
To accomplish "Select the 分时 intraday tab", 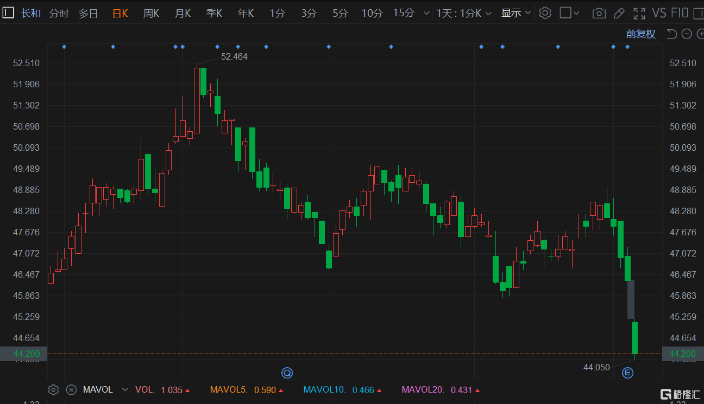I will pyautogui.click(x=59, y=13).
